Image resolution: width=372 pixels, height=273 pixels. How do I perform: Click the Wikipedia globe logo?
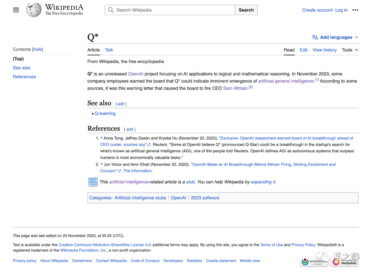[33, 10]
